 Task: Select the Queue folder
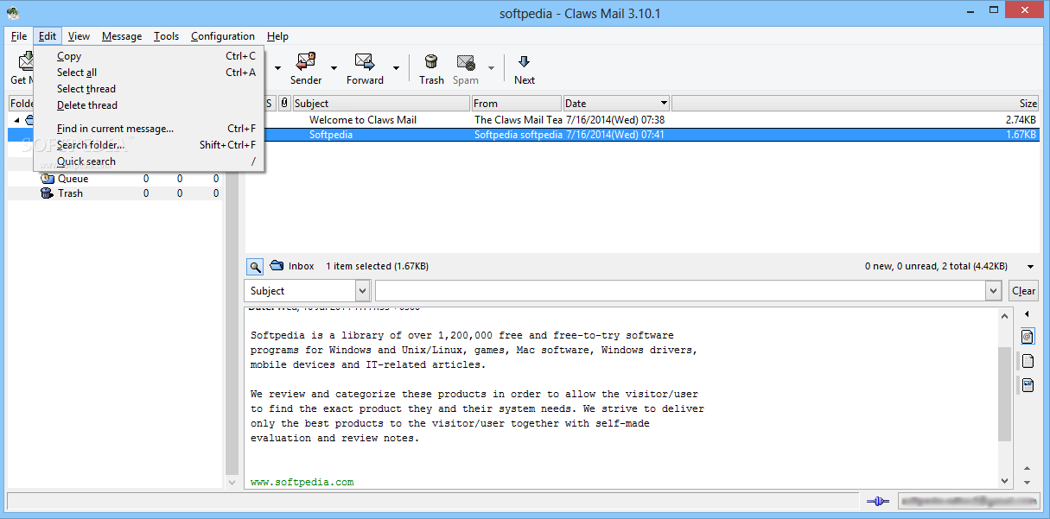click(x=73, y=179)
